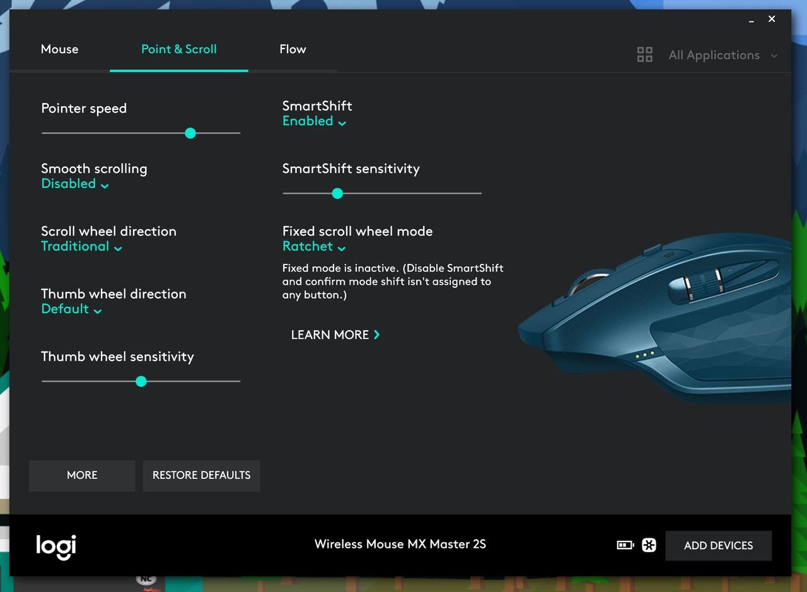This screenshot has height=592, width=807.
Task: Click the Thumb wheel direction label
Action: click(x=113, y=293)
